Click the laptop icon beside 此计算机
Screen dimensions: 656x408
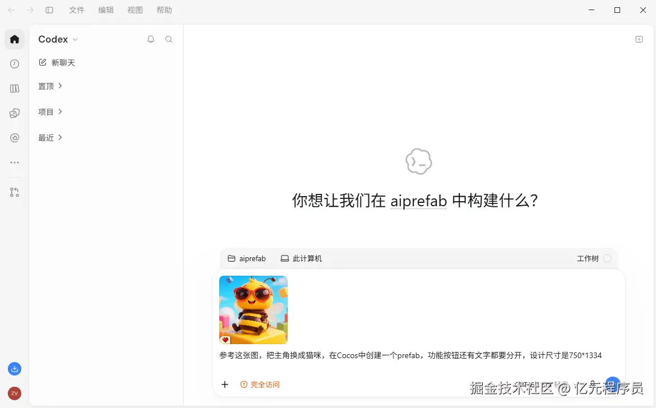[285, 258]
